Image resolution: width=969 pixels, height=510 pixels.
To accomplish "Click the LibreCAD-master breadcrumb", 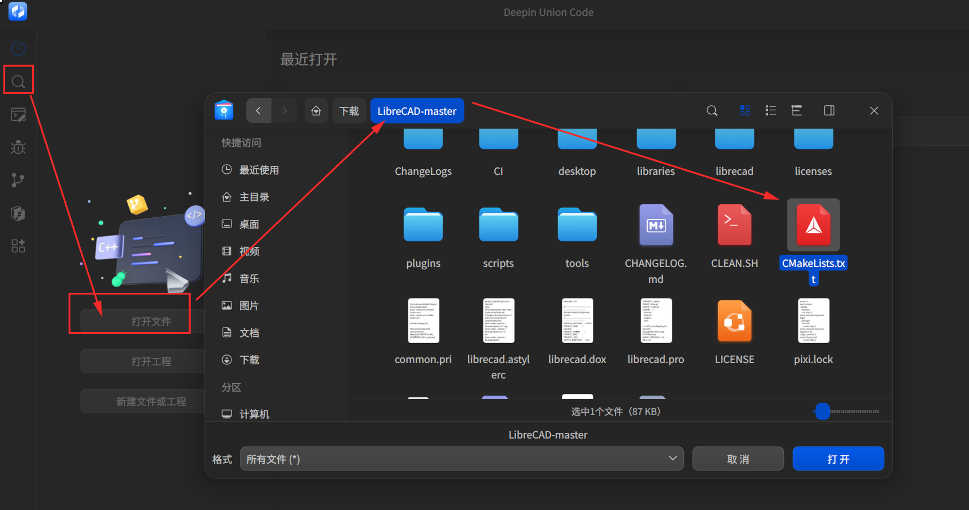I will point(417,111).
